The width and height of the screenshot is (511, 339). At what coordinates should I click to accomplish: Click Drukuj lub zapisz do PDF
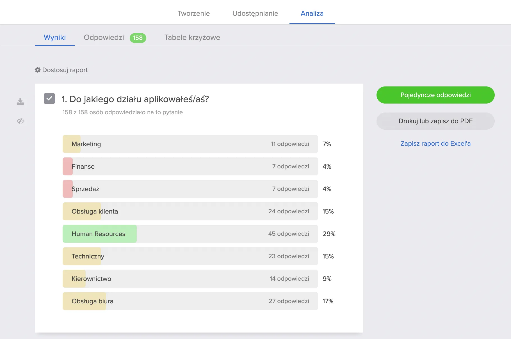point(435,121)
